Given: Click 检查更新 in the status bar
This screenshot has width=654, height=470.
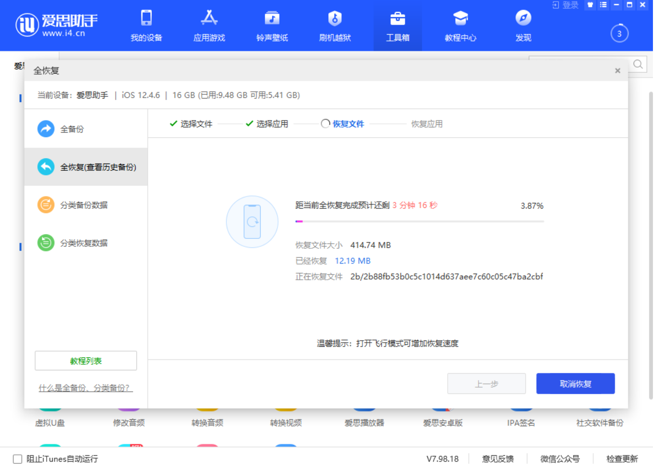Looking at the screenshot, I should tap(622, 458).
